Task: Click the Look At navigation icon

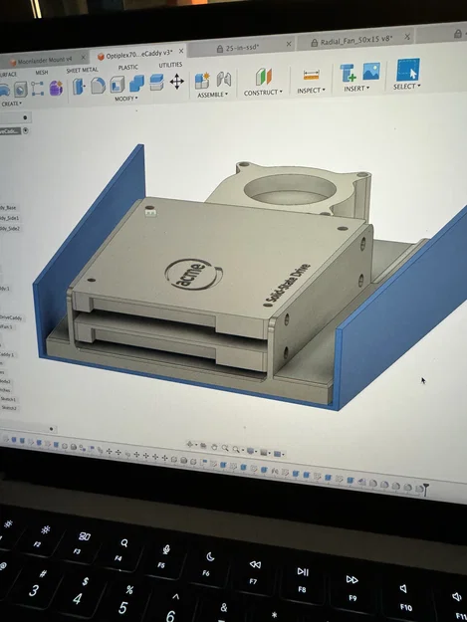Action: tap(203, 446)
